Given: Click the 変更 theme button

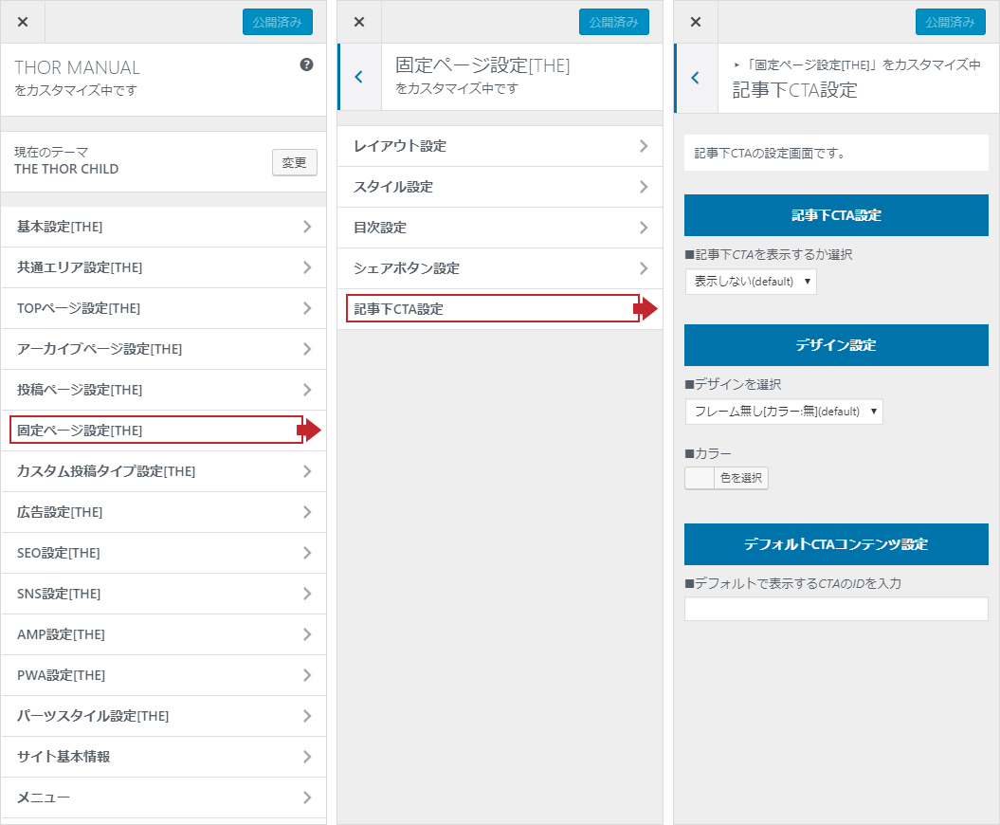Looking at the screenshot, I should [x=294, y=162].
